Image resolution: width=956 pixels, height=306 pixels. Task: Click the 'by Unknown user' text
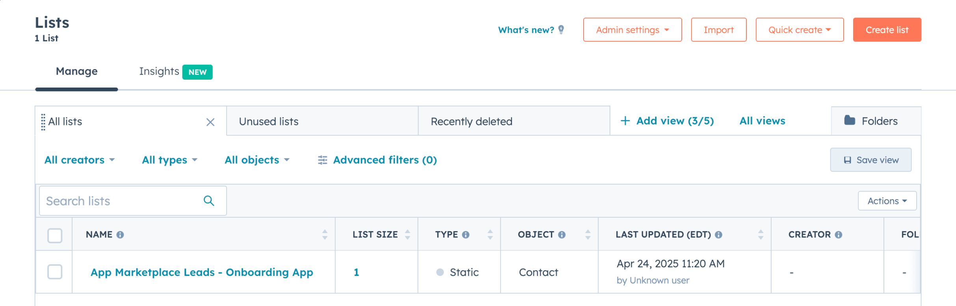coord(653,280)
